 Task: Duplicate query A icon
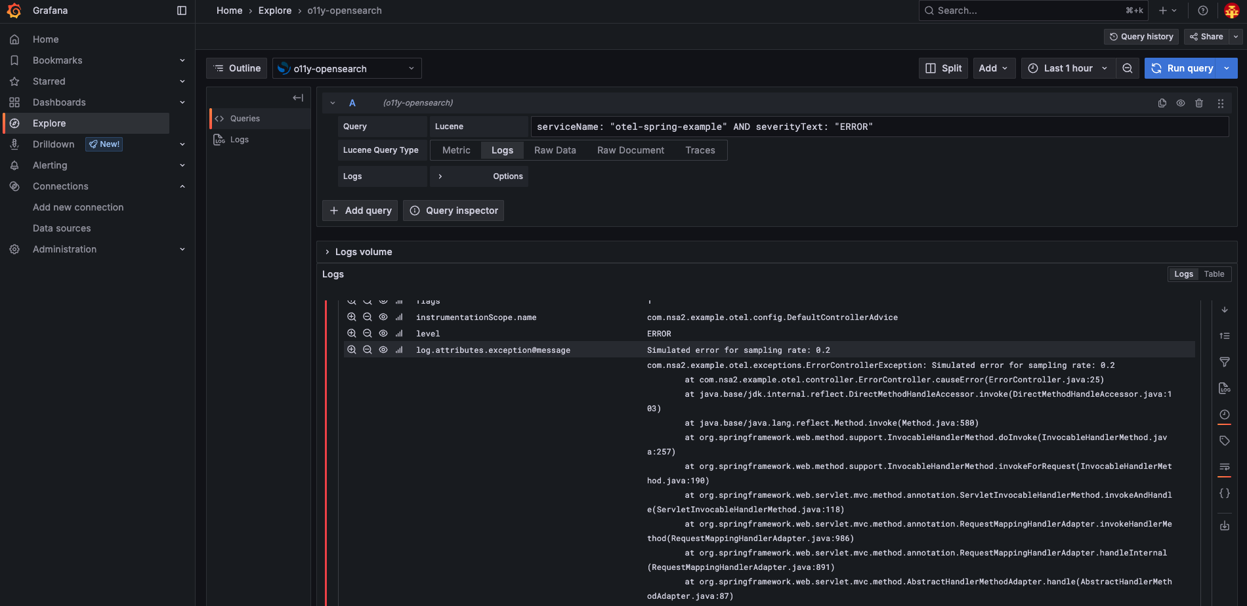pos(1162,103)
